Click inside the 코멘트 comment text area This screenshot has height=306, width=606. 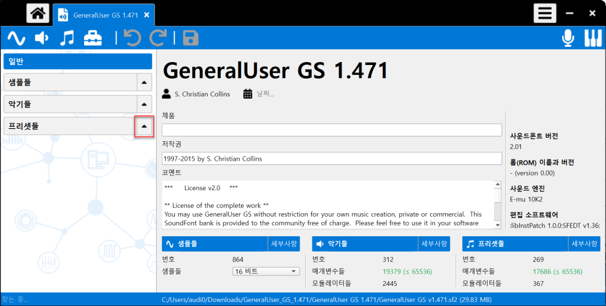click(x=328, y=204)
